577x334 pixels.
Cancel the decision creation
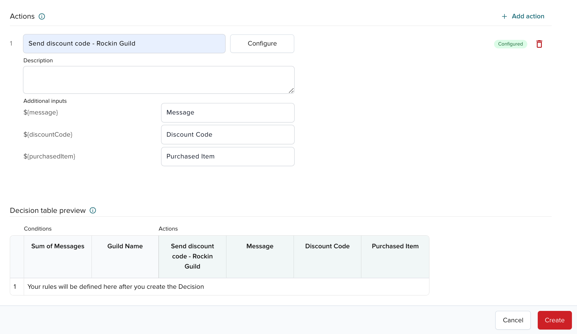click(x=513, y=320)
